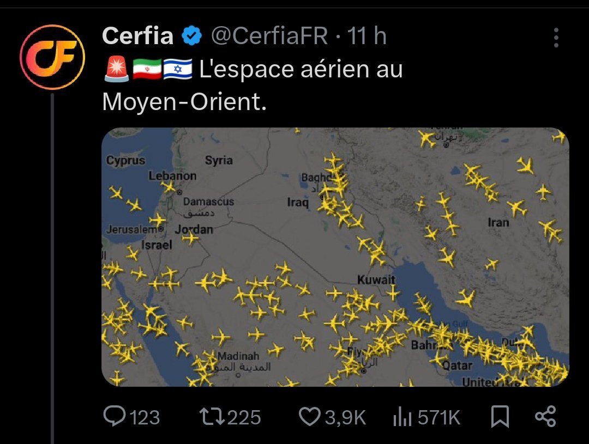
Task: Click the blue verified badge
Action: [192, 35]
